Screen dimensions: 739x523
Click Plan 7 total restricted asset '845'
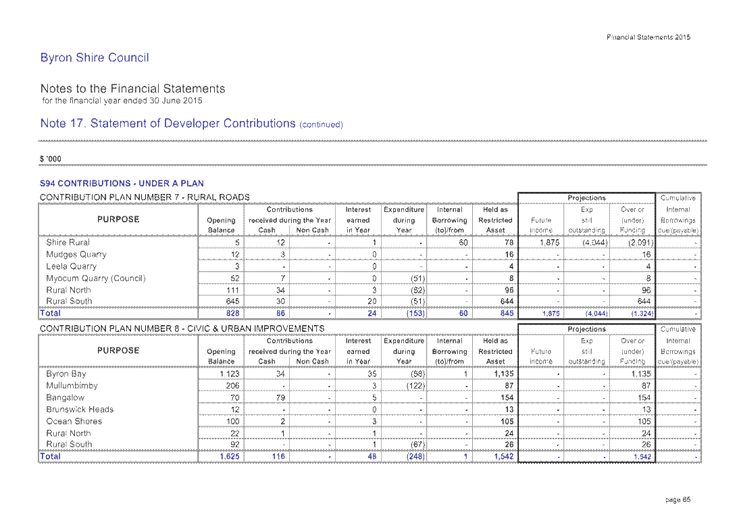pyautogui.click(x=507, y=313)
